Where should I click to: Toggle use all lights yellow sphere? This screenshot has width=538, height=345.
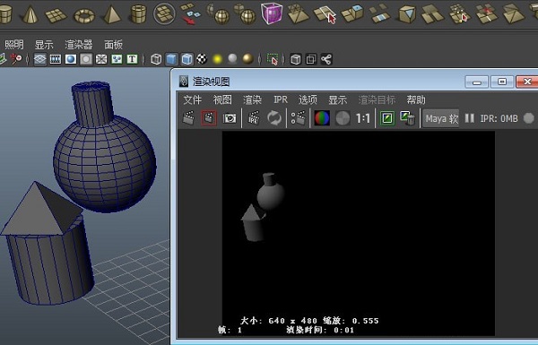(x=217, y=59)
